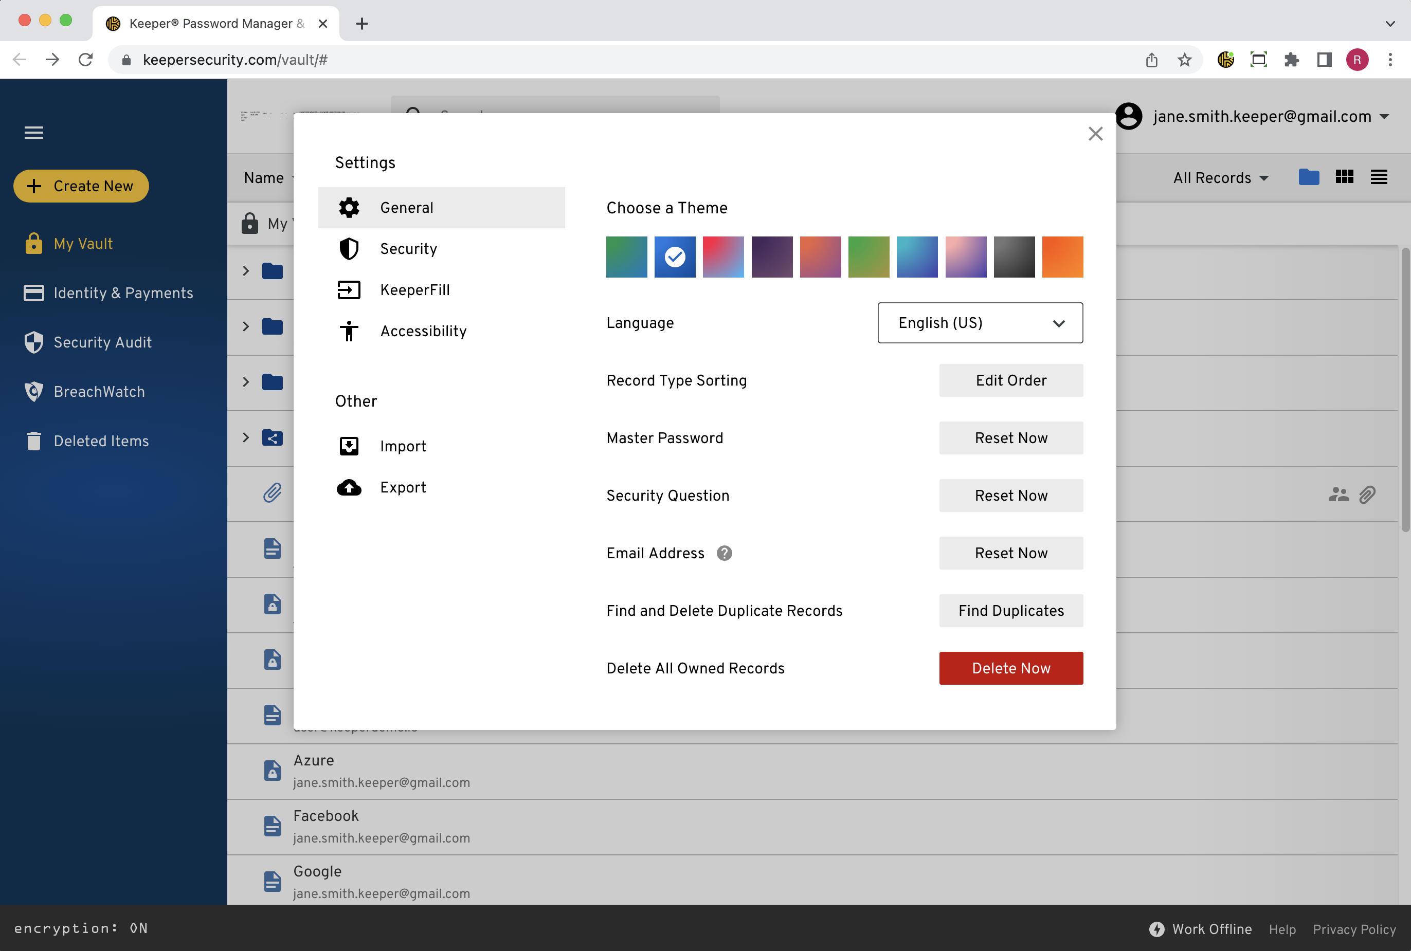Choose the red-blue gradient theme swatch
Screen dimensions: 1411x951
tap(723, 257)
